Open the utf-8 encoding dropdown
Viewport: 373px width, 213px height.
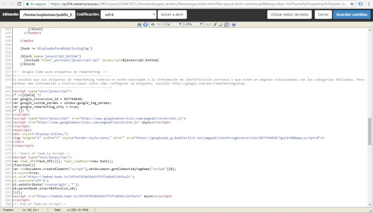(129, 15)
